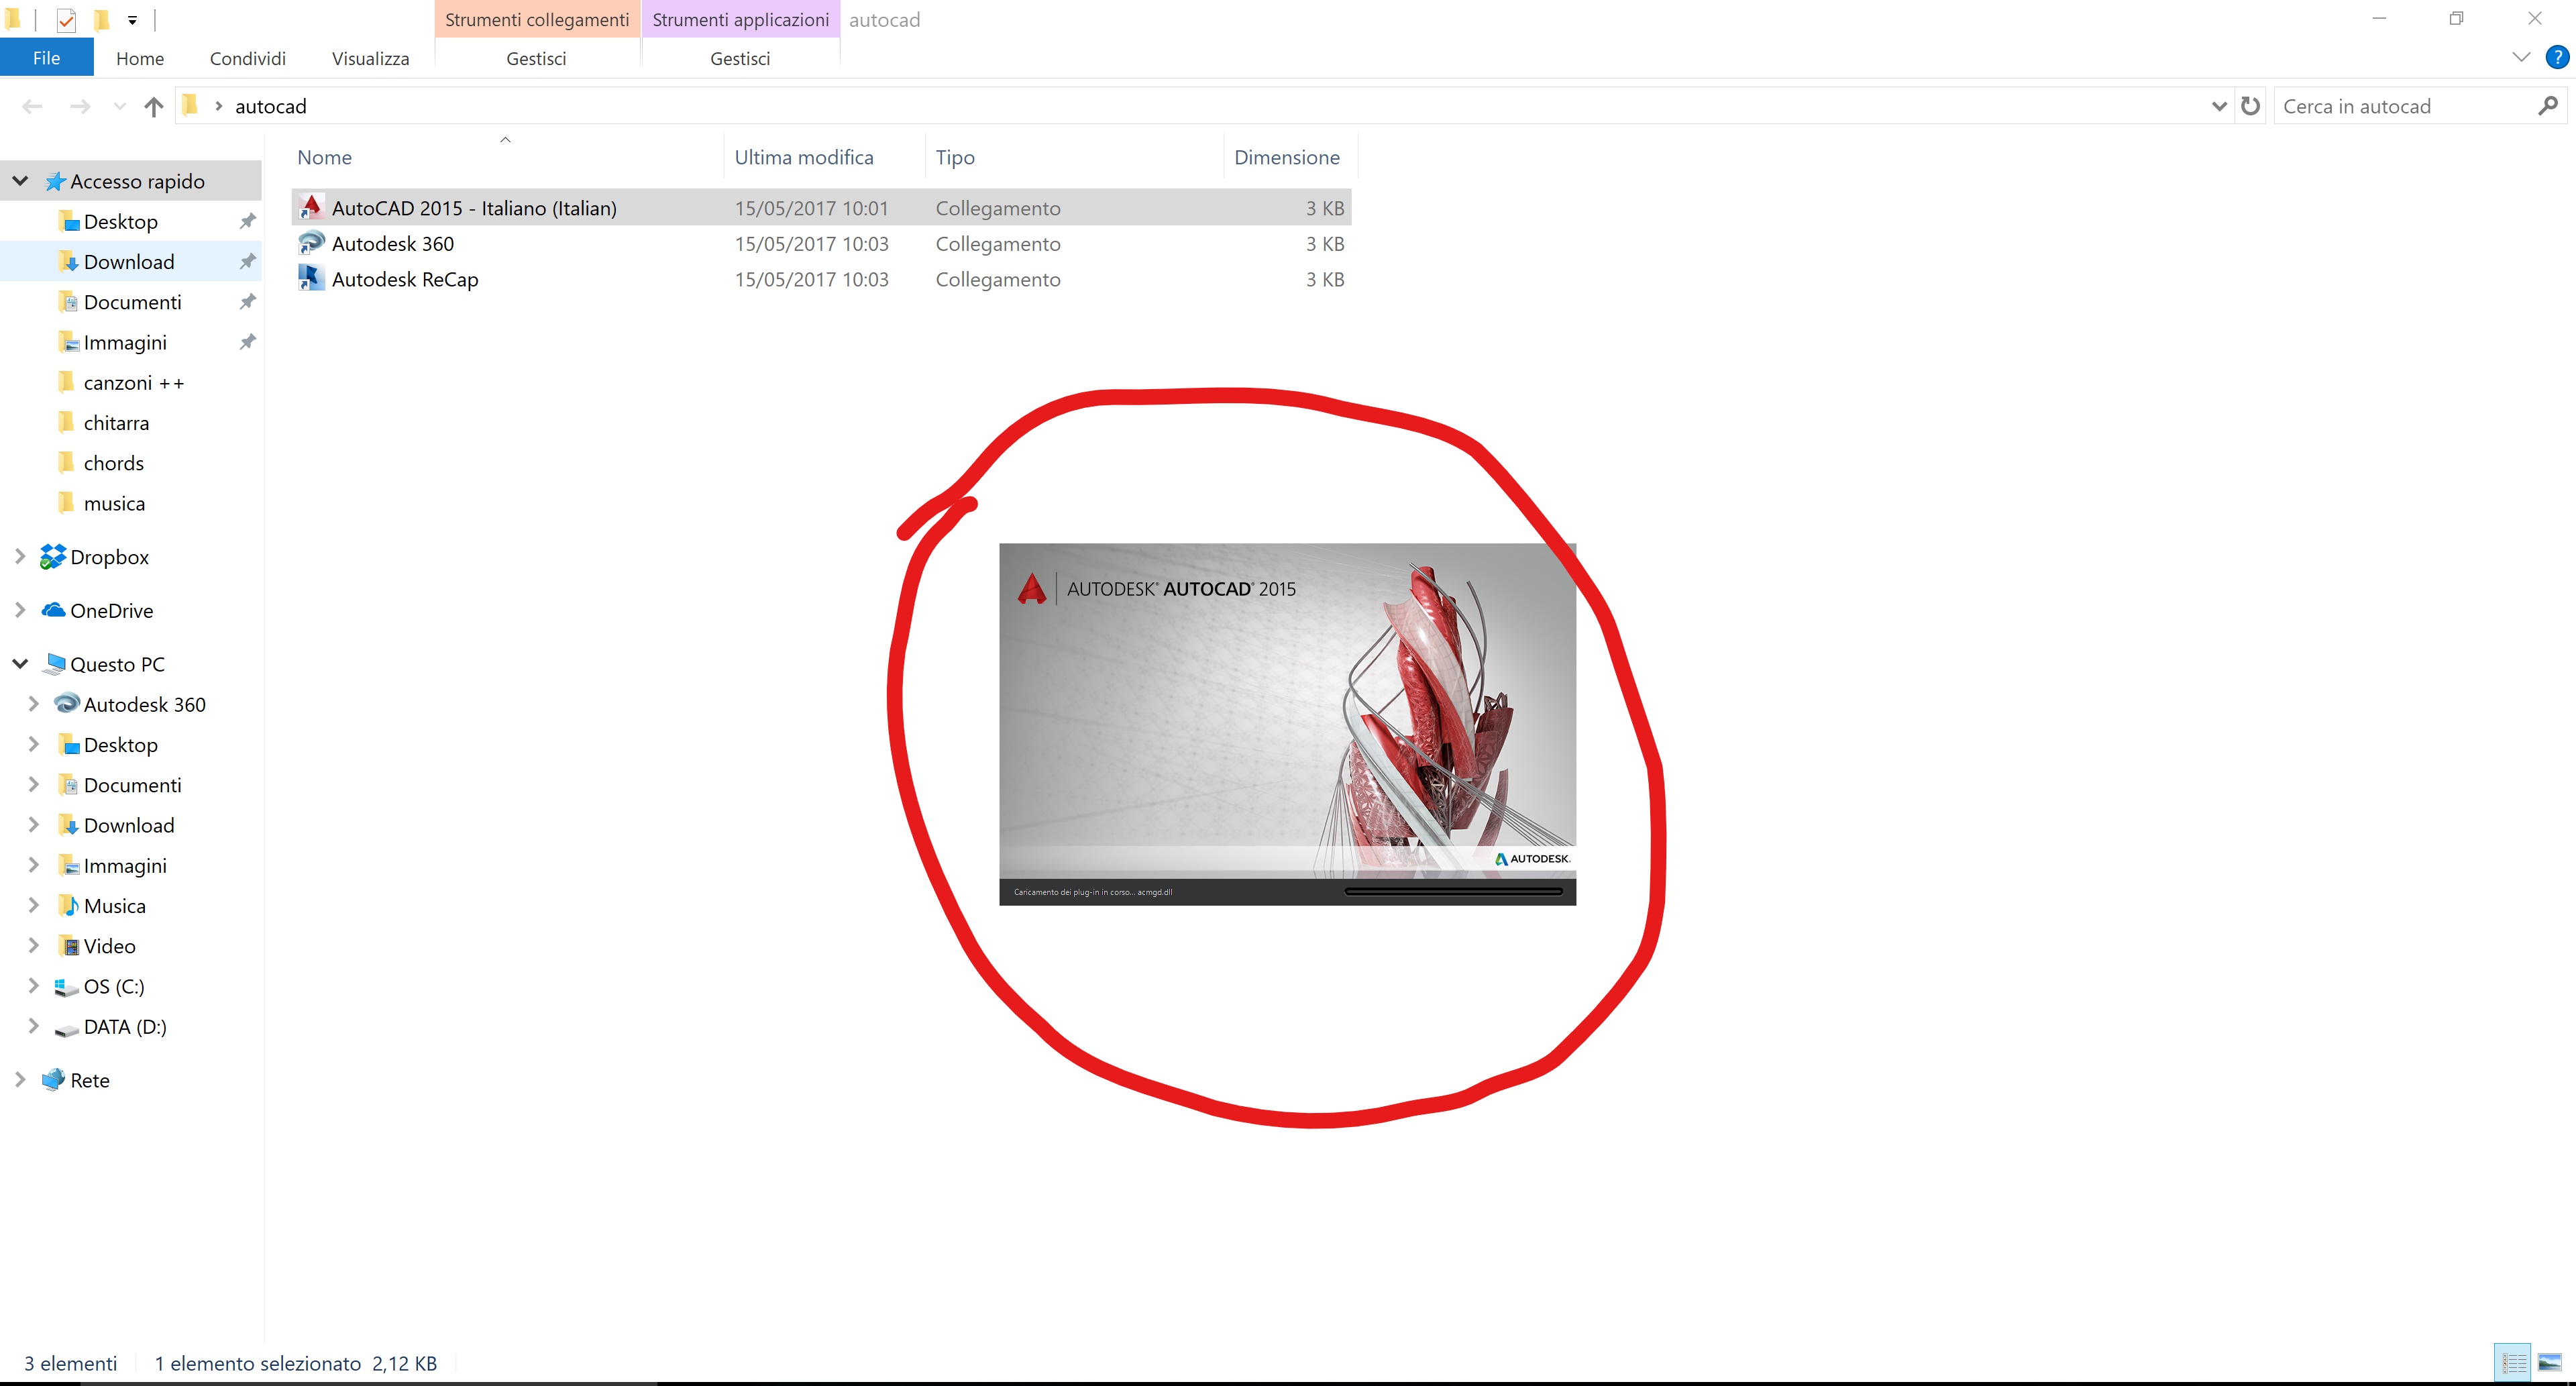
Task: Open the Visualizza ribbon tab
Action: 370,58
